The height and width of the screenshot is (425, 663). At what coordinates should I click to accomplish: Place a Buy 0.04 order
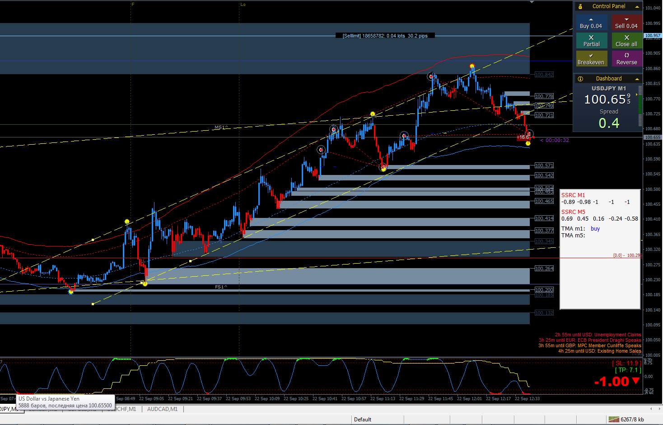tap(591, 23)
